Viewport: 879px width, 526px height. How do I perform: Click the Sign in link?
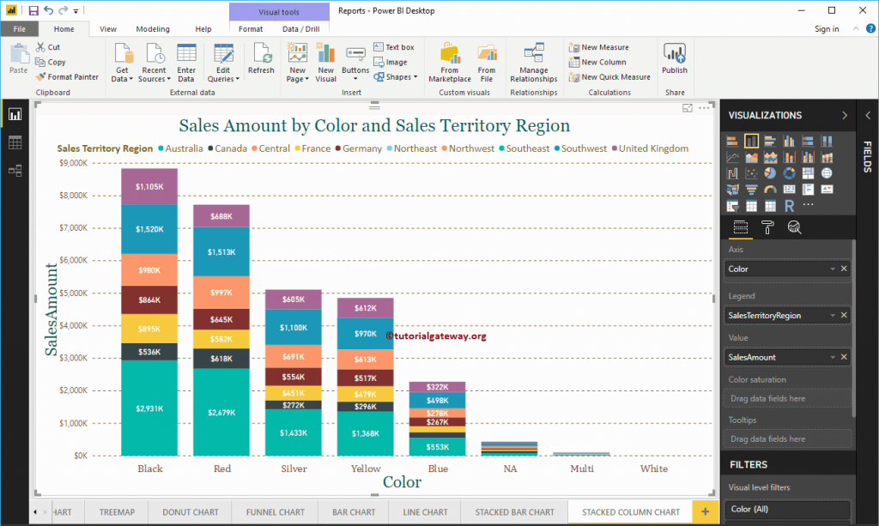click(827, 28)
